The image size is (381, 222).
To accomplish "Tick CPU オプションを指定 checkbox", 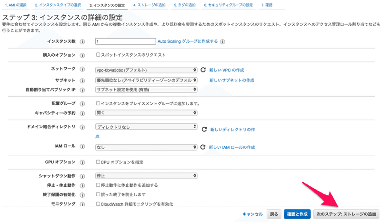I will 98,162.
